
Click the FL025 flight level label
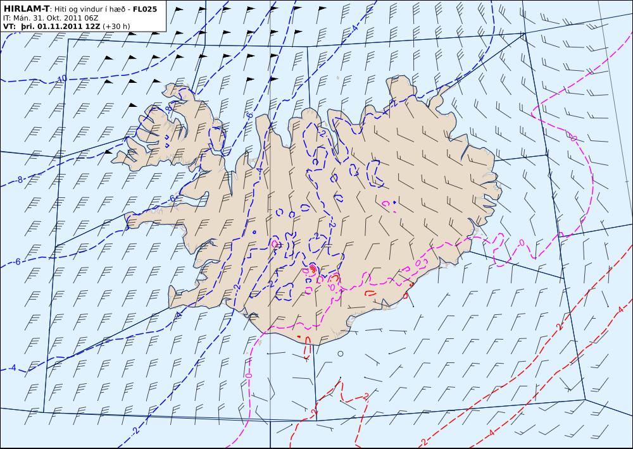144,9
